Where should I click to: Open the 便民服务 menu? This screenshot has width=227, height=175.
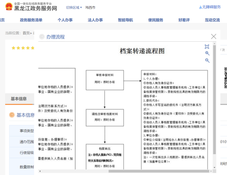coord(156,20)
